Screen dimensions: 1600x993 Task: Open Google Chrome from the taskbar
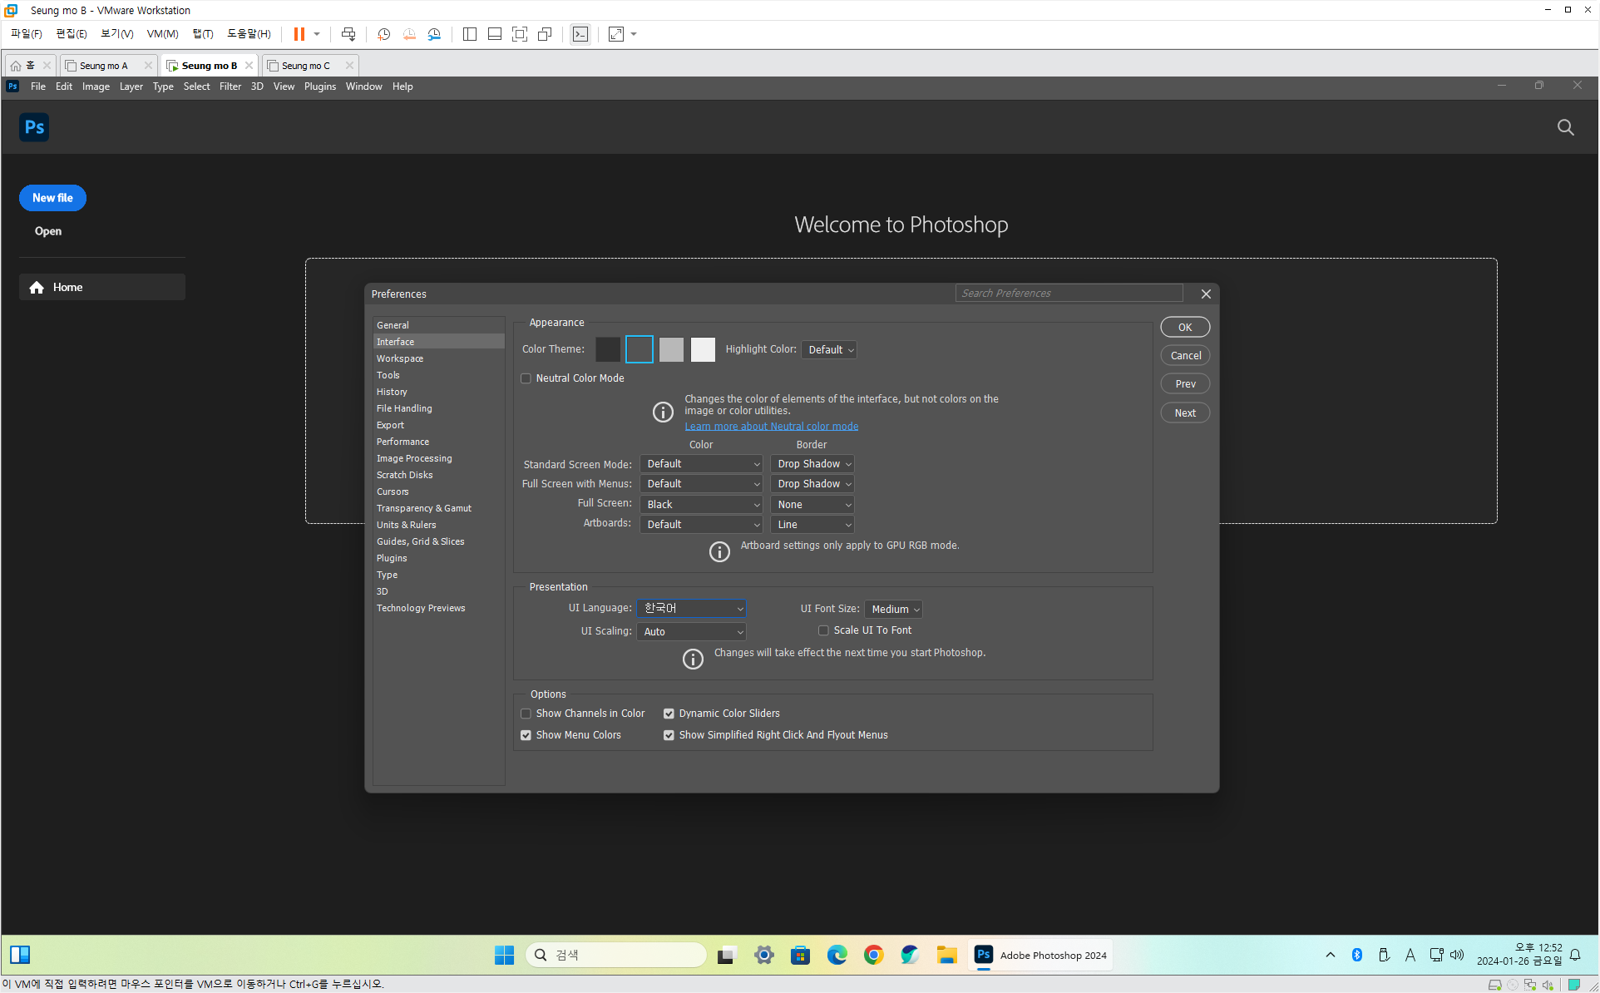pos(873,955)
